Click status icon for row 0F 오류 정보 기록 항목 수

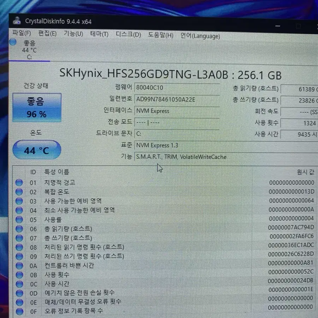(x=19, y=312)
